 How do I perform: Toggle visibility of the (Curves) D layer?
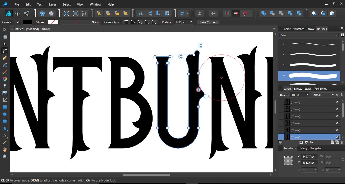pos(337,123)
